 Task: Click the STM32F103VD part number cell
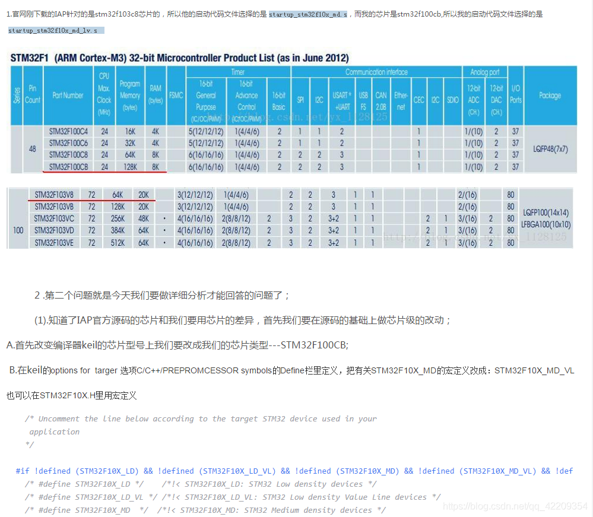54,230
